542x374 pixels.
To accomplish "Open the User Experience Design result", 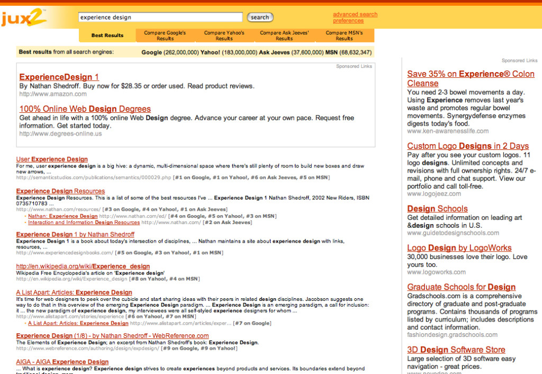I will [x=52, y=159].
